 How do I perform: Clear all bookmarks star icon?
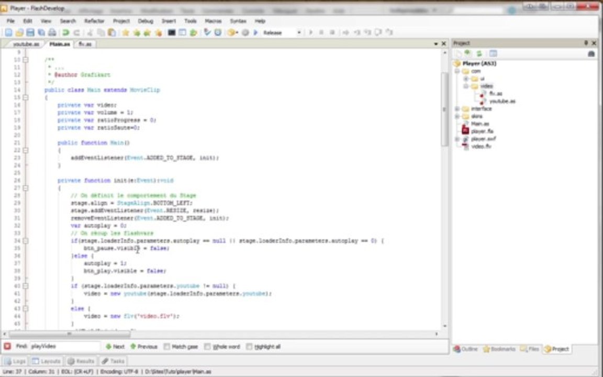click(x=158, y=32)
